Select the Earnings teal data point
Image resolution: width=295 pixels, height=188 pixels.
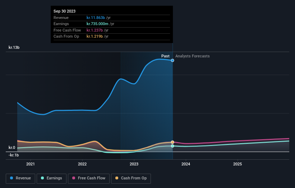[x=172, y=146]
